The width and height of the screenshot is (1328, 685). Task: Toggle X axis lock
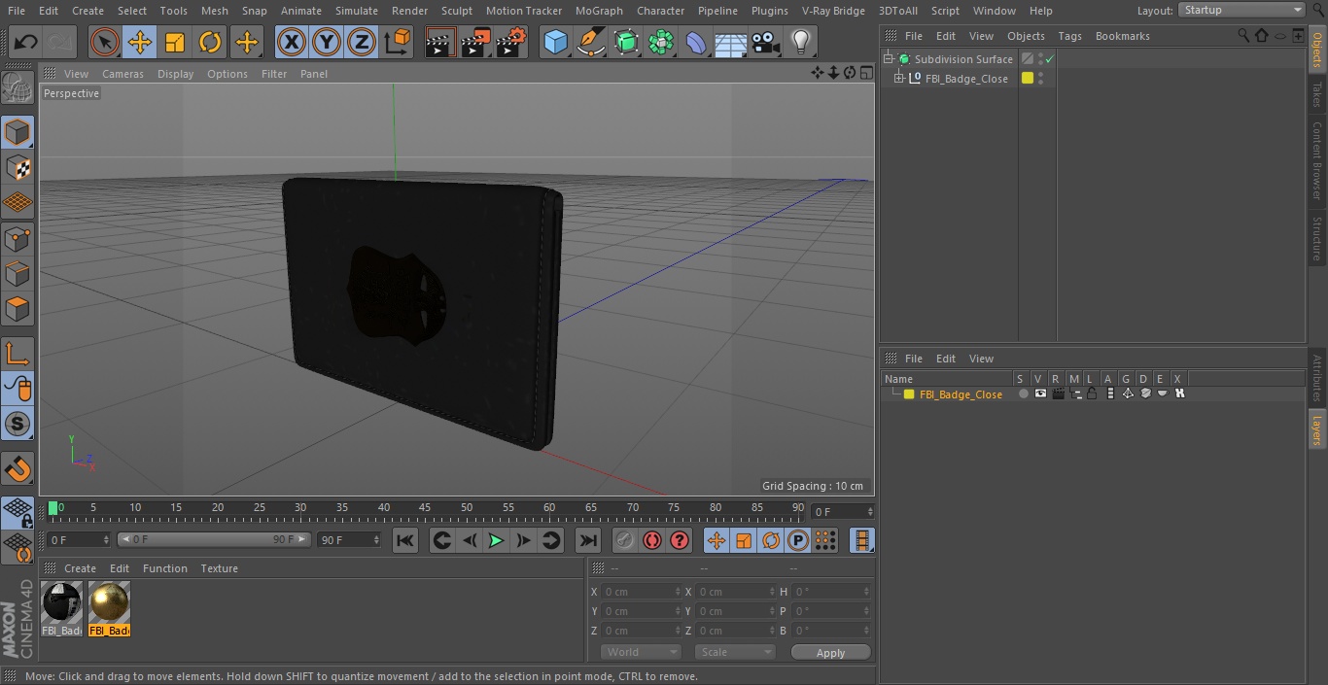(292, 42)
